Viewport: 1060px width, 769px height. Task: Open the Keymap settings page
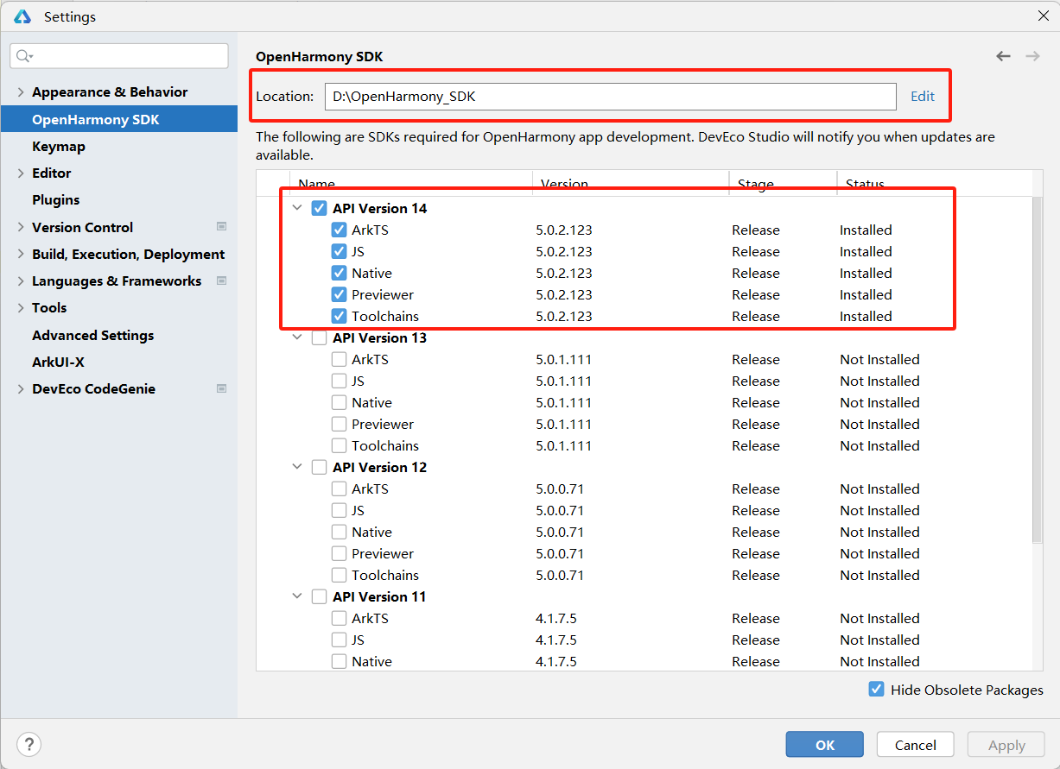tap(59, 146)
